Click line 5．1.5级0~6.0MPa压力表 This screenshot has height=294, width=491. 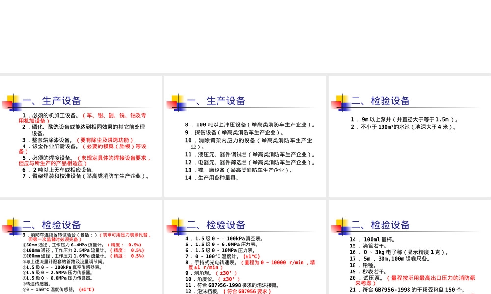click(222, 245)
